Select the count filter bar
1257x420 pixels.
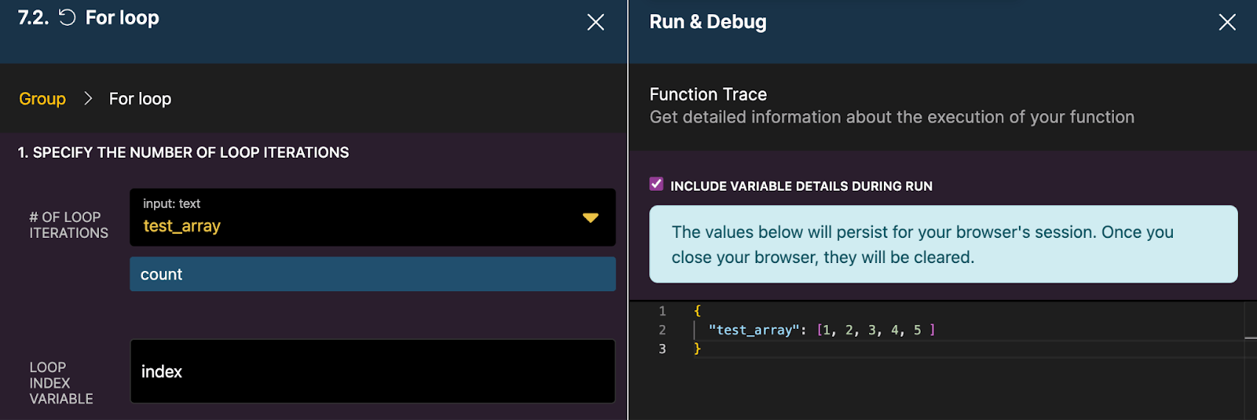pos(372,274)
